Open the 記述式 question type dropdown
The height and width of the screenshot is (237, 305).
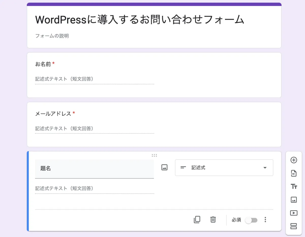click(x=224, y=168)
